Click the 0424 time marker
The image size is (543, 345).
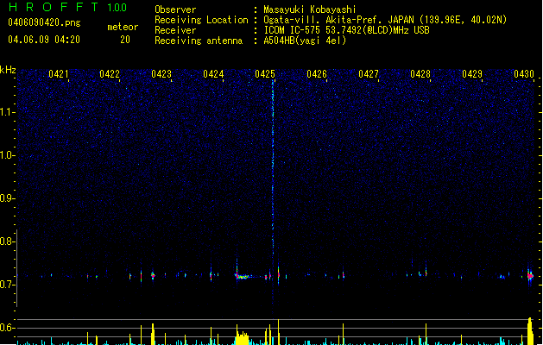point(213,74)
